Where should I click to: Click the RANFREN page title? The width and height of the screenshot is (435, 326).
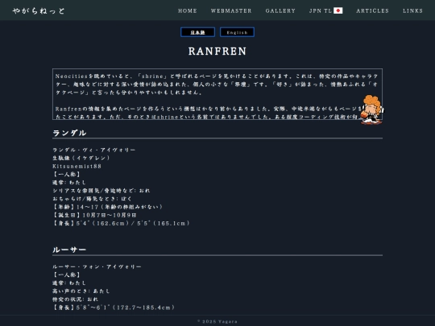[217, 52]
